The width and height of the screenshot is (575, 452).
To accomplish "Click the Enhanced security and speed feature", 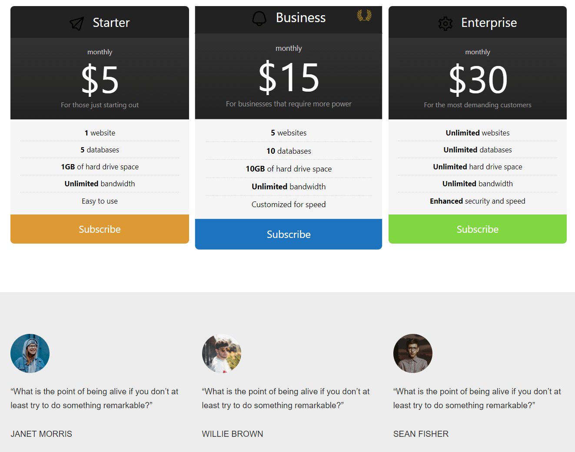I will 477,201.
